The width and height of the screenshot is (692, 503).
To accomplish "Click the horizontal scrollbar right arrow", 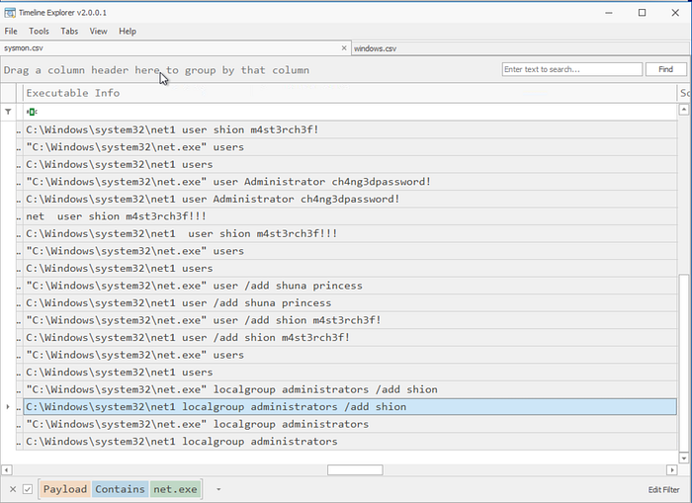I will click(x=671, y=470).
